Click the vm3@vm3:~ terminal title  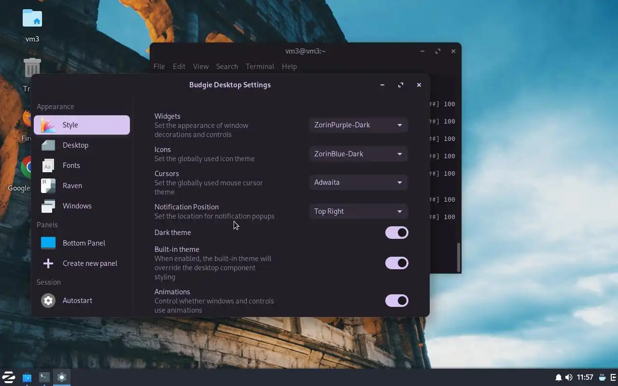tap(306, 51)
